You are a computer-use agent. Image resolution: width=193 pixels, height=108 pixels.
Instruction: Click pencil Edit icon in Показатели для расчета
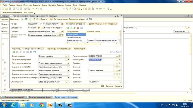point(74,28)
